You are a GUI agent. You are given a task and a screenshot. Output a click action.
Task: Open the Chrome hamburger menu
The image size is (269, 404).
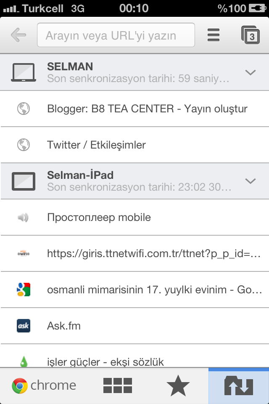pyautogui.click(x=214, y=35)
